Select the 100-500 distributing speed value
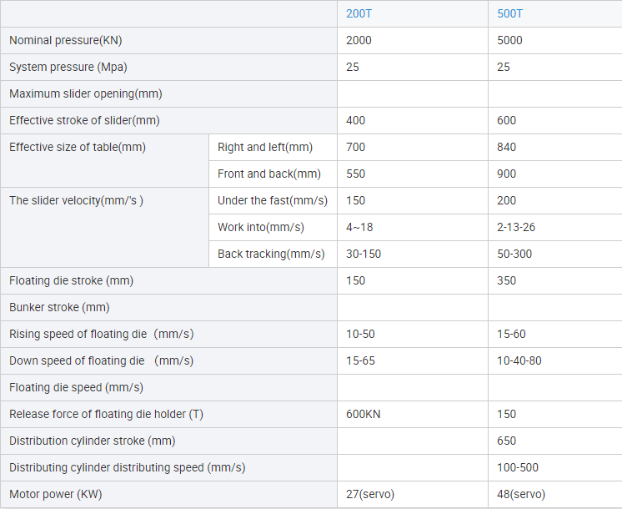The height and width of the screenshot is (509, 622). click(518, 468)
